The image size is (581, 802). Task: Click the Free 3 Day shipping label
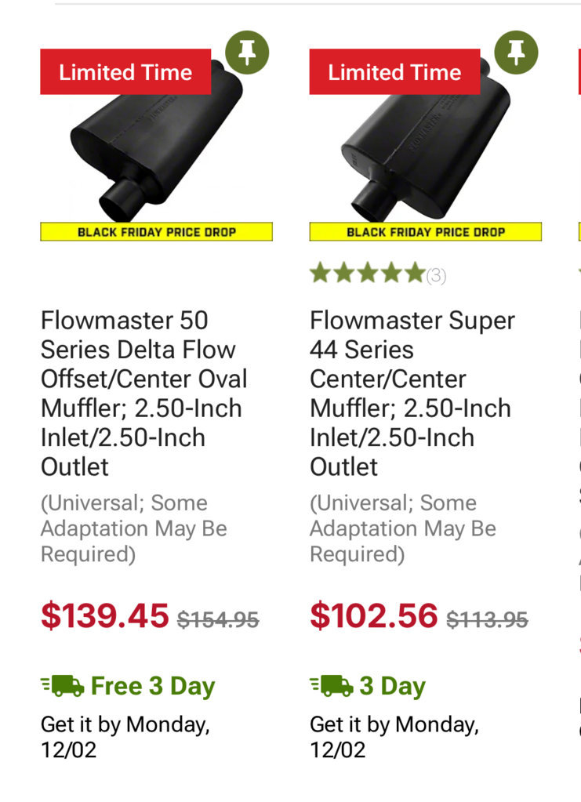click(x=153, y=686)
